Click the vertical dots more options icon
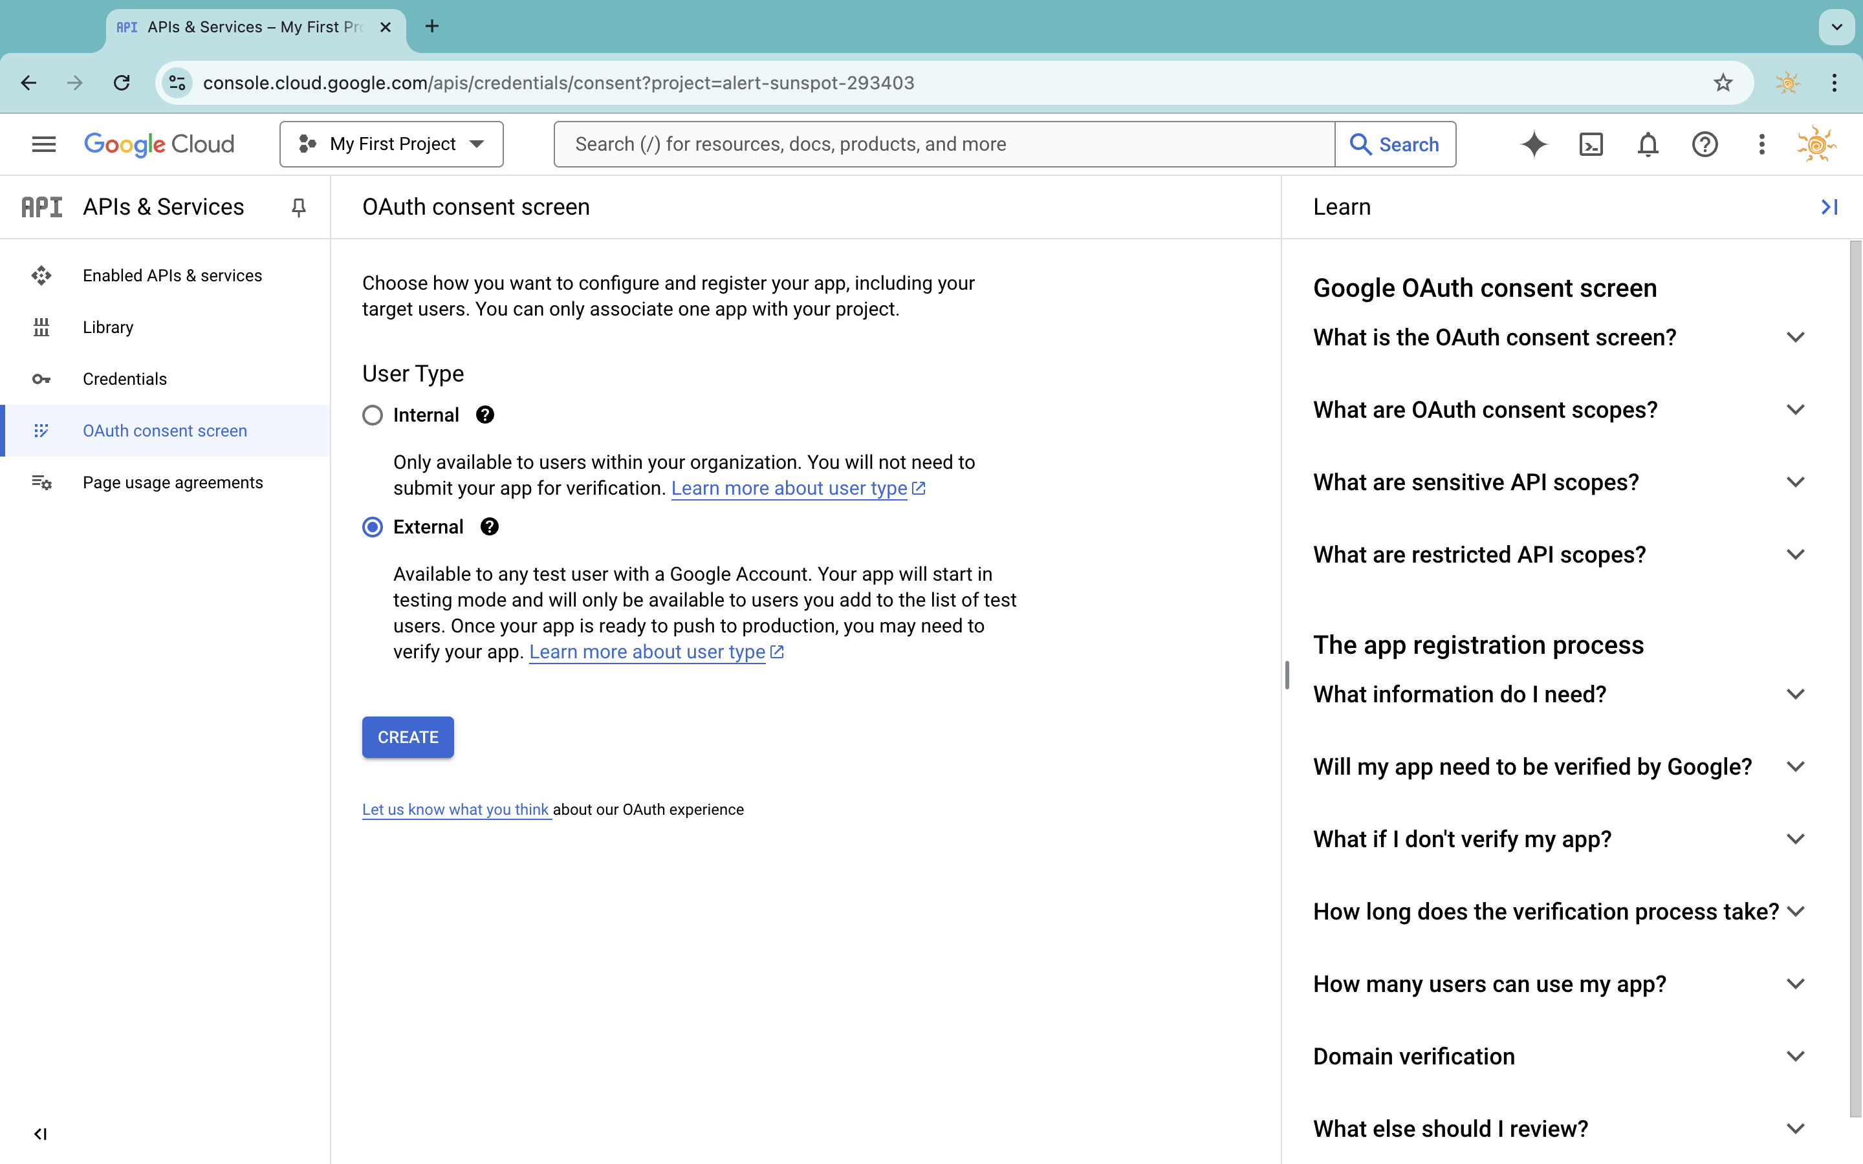 point(1761,145)
